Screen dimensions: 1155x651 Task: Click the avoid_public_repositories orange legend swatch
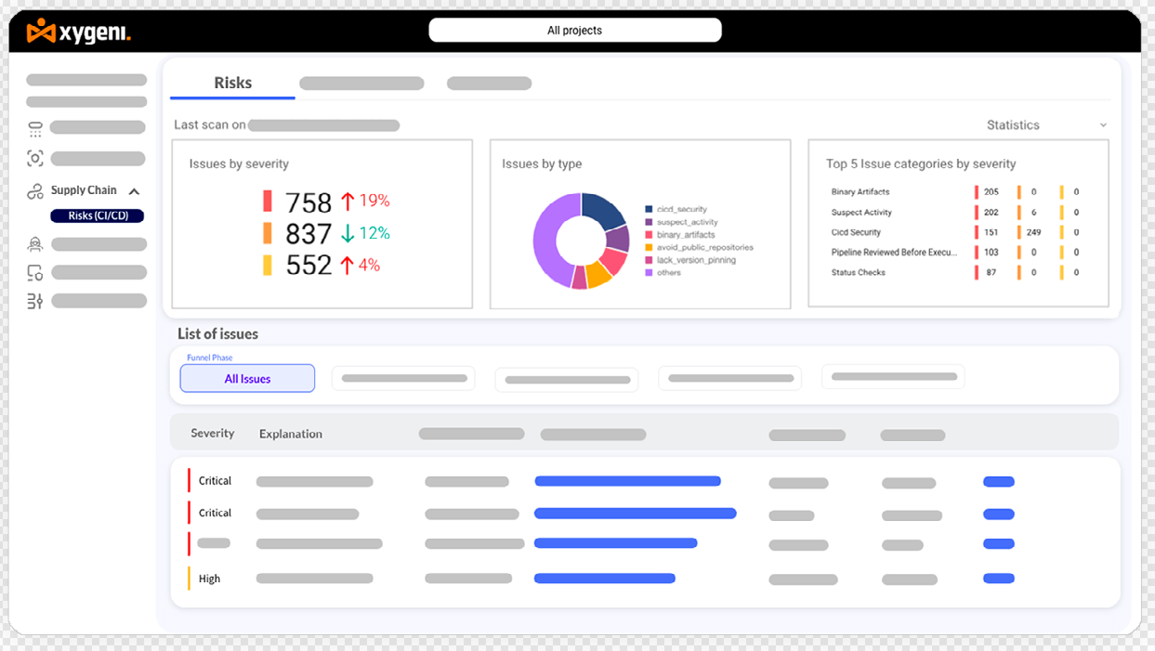649,248
